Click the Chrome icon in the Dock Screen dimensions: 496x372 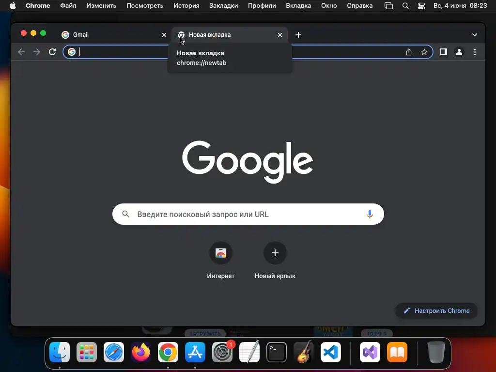point(168,352)
